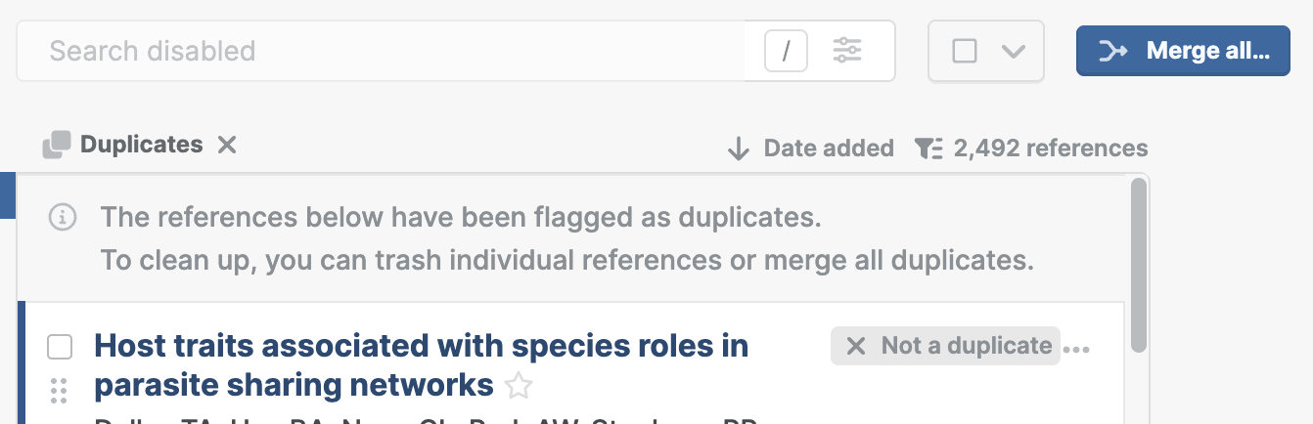The height and width of the screenshot is (424, 1313).
Task: Click the filter icon beside reference count
Action: click(x=928, y=148)
